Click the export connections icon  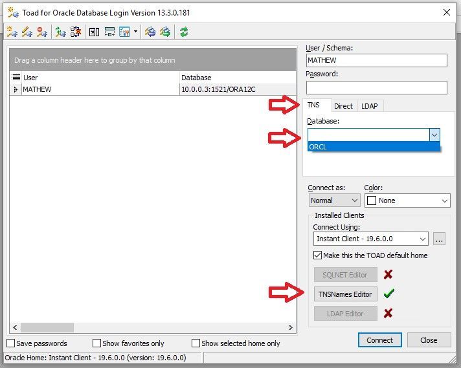coord(165,32)
